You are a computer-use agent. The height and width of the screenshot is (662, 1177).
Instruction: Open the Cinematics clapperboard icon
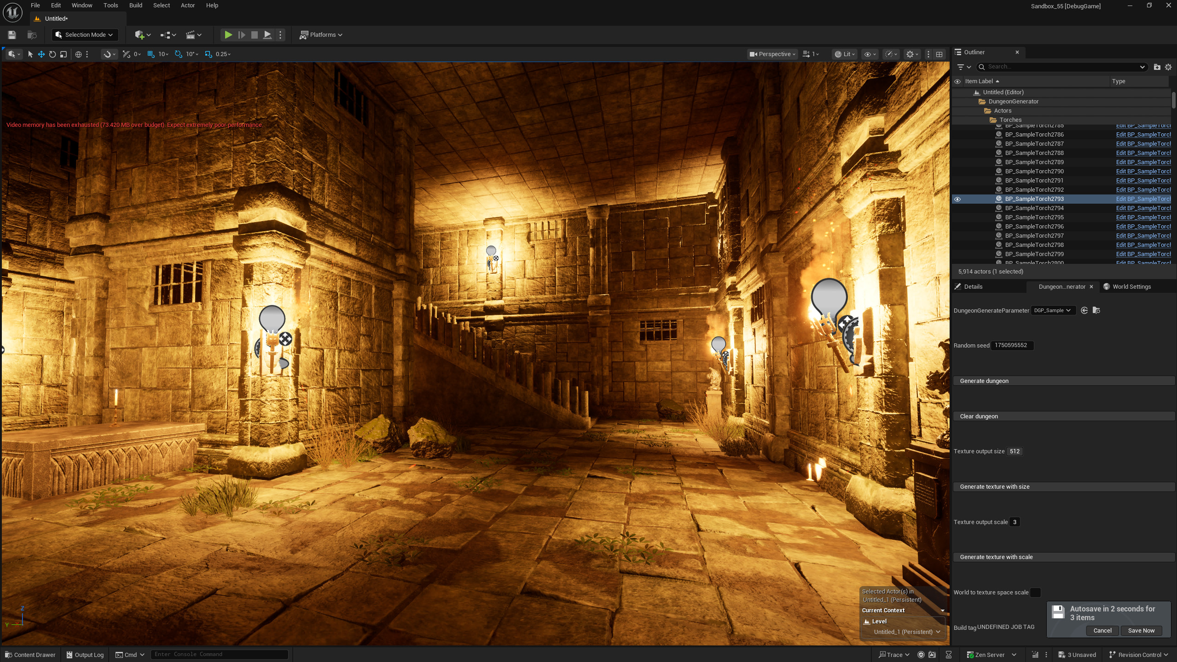click(193, 35)
